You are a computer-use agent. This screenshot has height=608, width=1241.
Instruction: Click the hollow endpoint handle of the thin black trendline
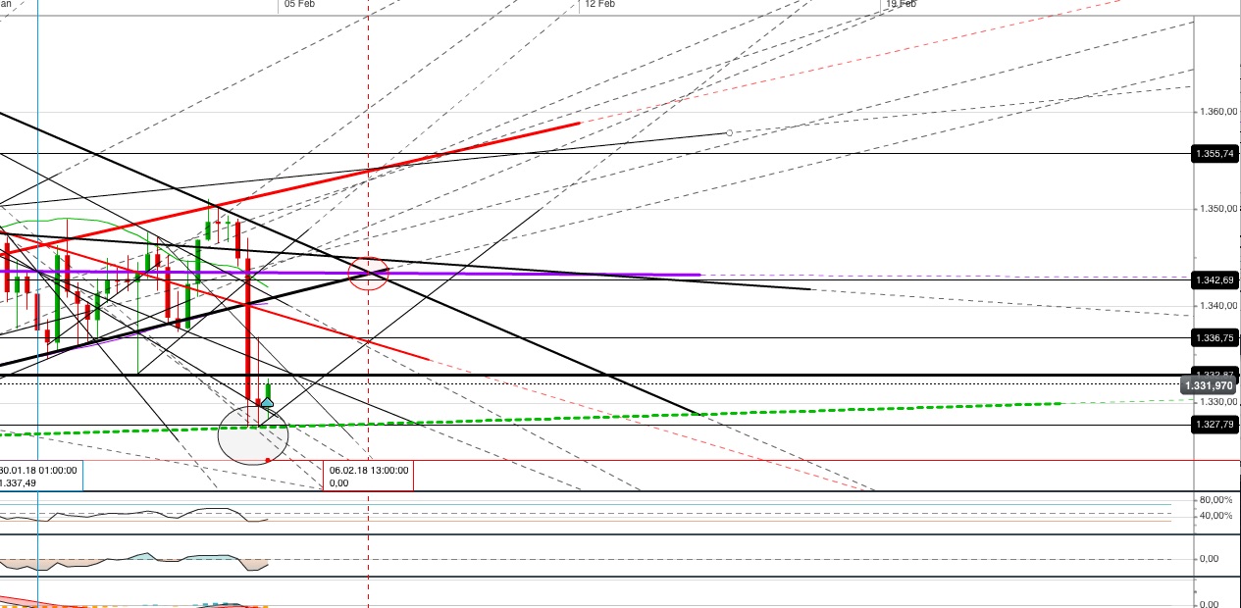[x=729, y=132]
